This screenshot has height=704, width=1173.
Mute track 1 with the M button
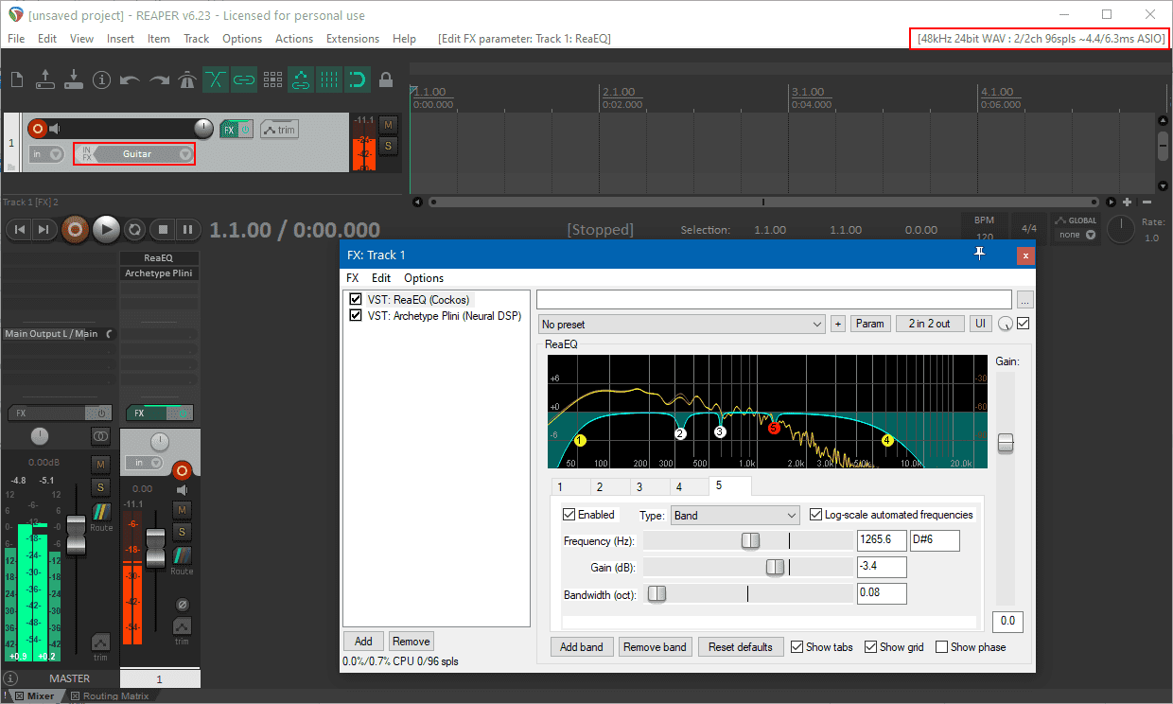[388, 126]
